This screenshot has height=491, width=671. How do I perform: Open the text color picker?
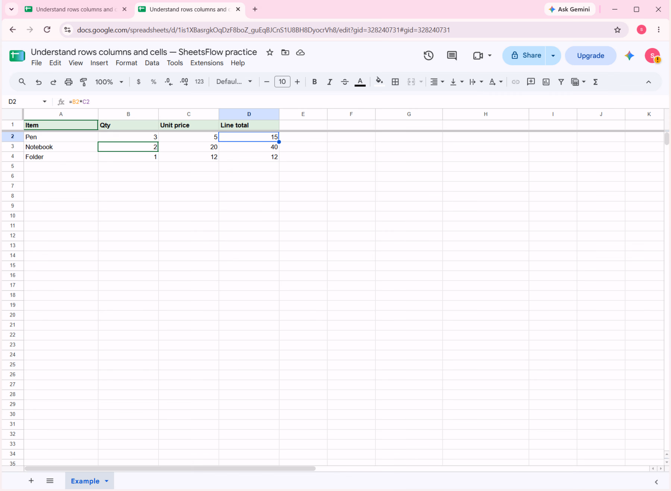pyautogui.click(x=360, y=82)
